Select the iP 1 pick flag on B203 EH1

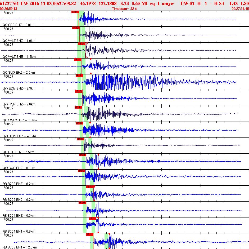pyautogui.click(x=90, y=234)
